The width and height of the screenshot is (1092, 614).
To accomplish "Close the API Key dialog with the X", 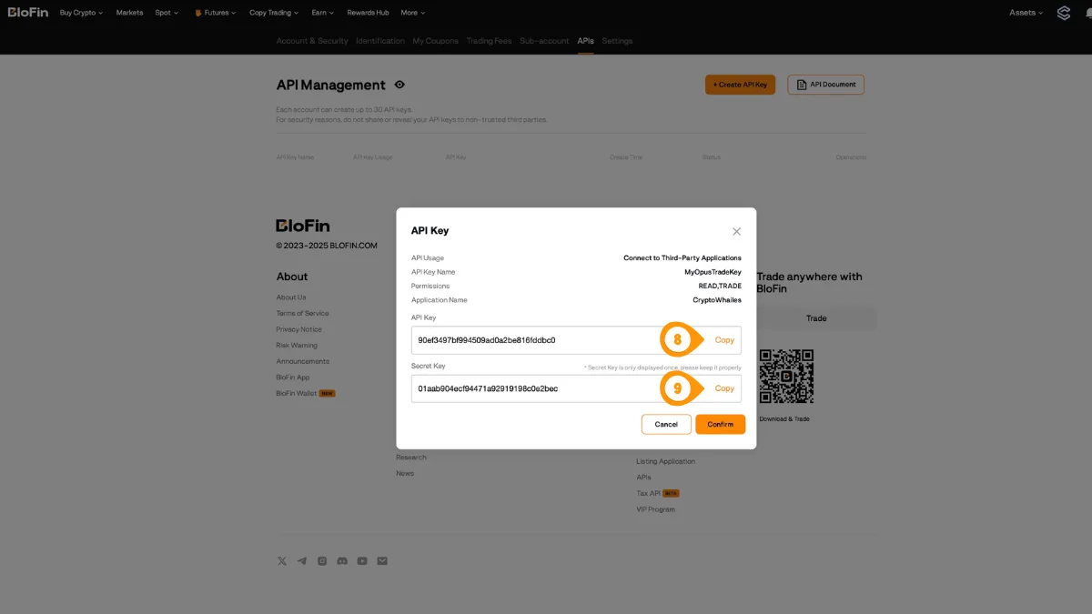I will click(x=736, y=231).
